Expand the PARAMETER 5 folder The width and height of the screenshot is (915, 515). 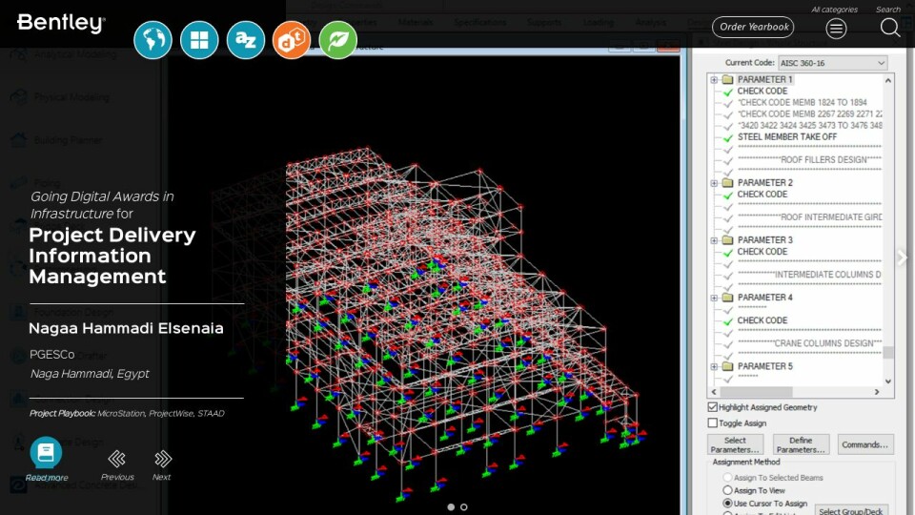(x=714, y=366)
